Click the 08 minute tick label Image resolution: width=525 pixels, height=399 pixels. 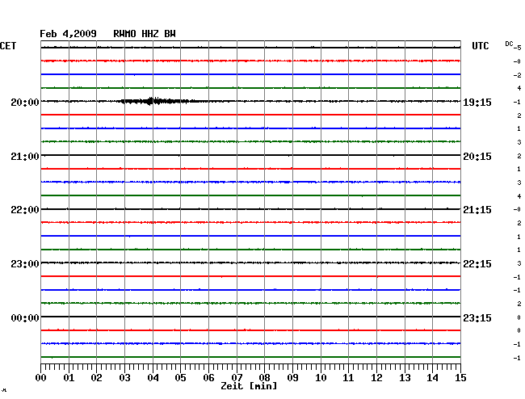click(x=264, y=377)
